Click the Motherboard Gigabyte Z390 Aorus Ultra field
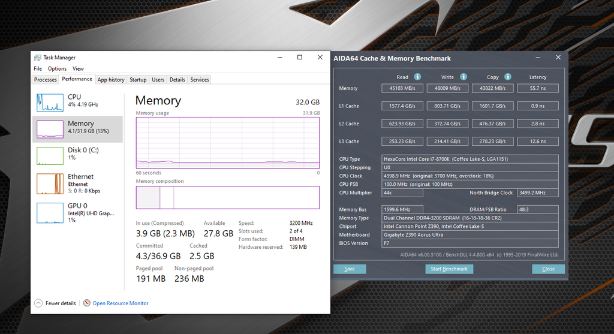Image resolution: width=614 pixels, height=334 pixels. coord(470,235)
